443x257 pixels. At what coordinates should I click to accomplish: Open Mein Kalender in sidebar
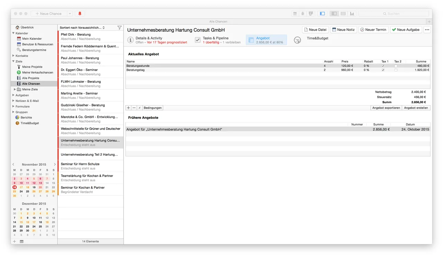coord(32,39)
